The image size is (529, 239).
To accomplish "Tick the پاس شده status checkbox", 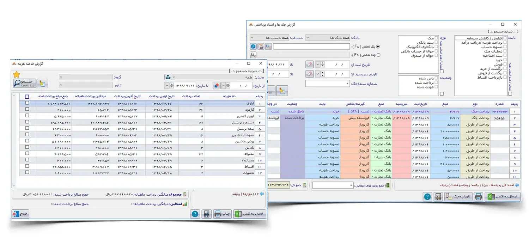I will coord(437,78).
